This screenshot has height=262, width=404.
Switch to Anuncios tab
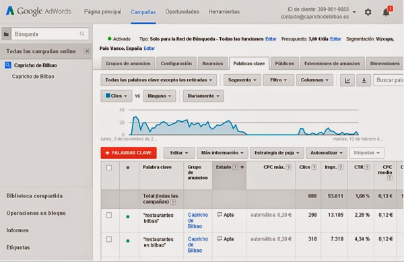(213, 63)
